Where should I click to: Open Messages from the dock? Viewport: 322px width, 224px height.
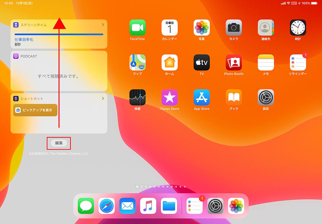[86, 206]
